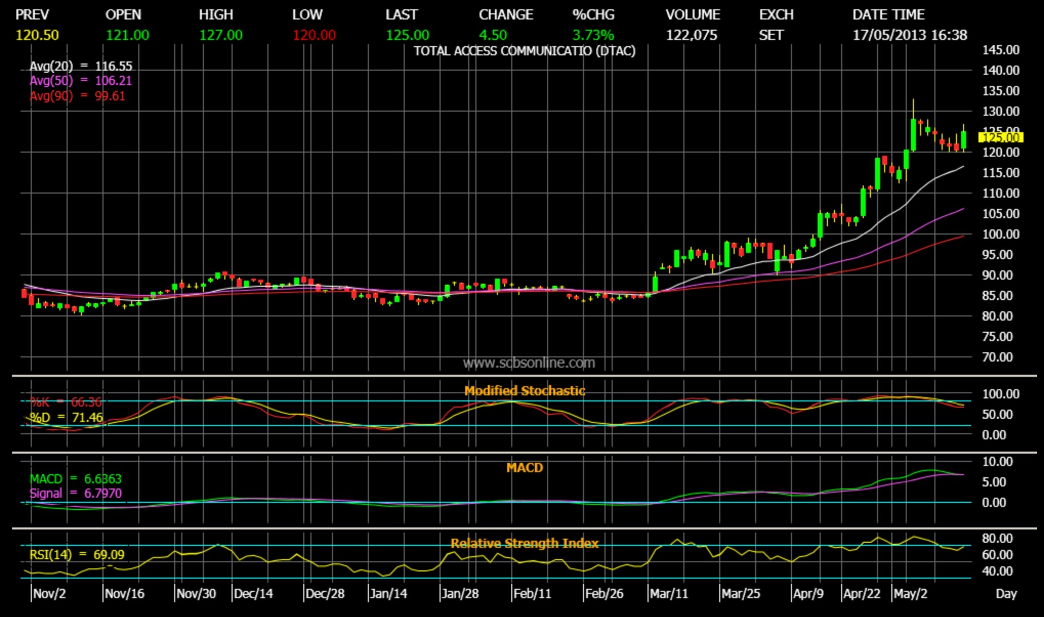Click the 60.00 RSI axis label

(x=997, y=555)
